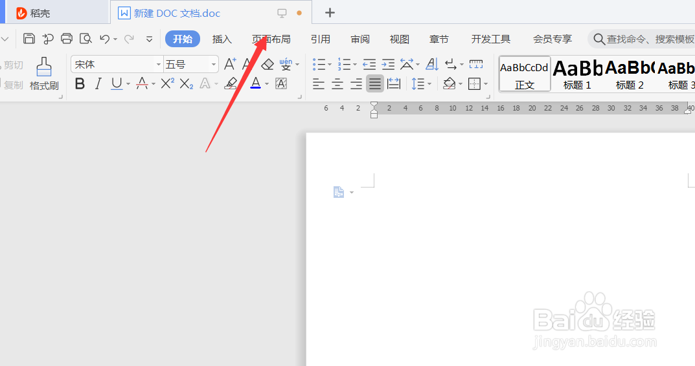Open font dialog launcher arrow
This screenshot has width=695, height=366.
tap(300, 96)
